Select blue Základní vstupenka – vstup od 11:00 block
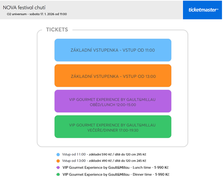The width and height of the screenshot is (223, 180). (x=113, y=50)
